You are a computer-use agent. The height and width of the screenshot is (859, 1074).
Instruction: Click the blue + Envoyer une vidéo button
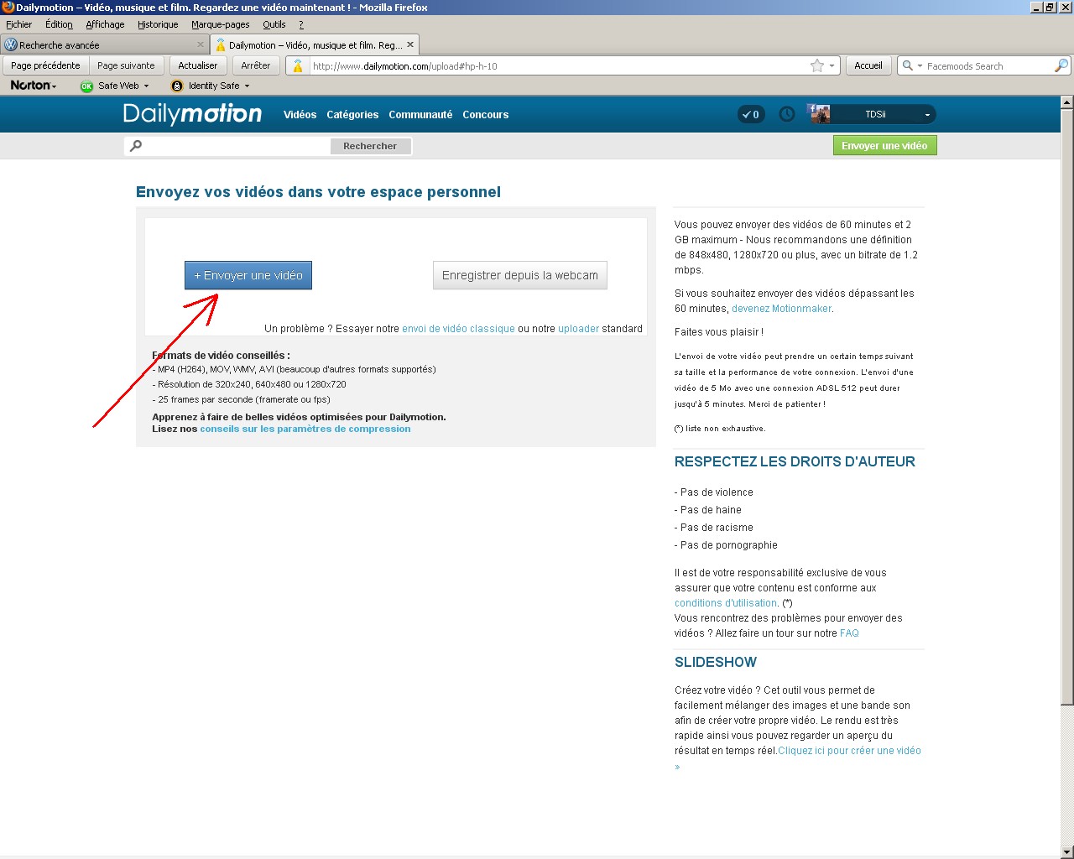point(248,275)
